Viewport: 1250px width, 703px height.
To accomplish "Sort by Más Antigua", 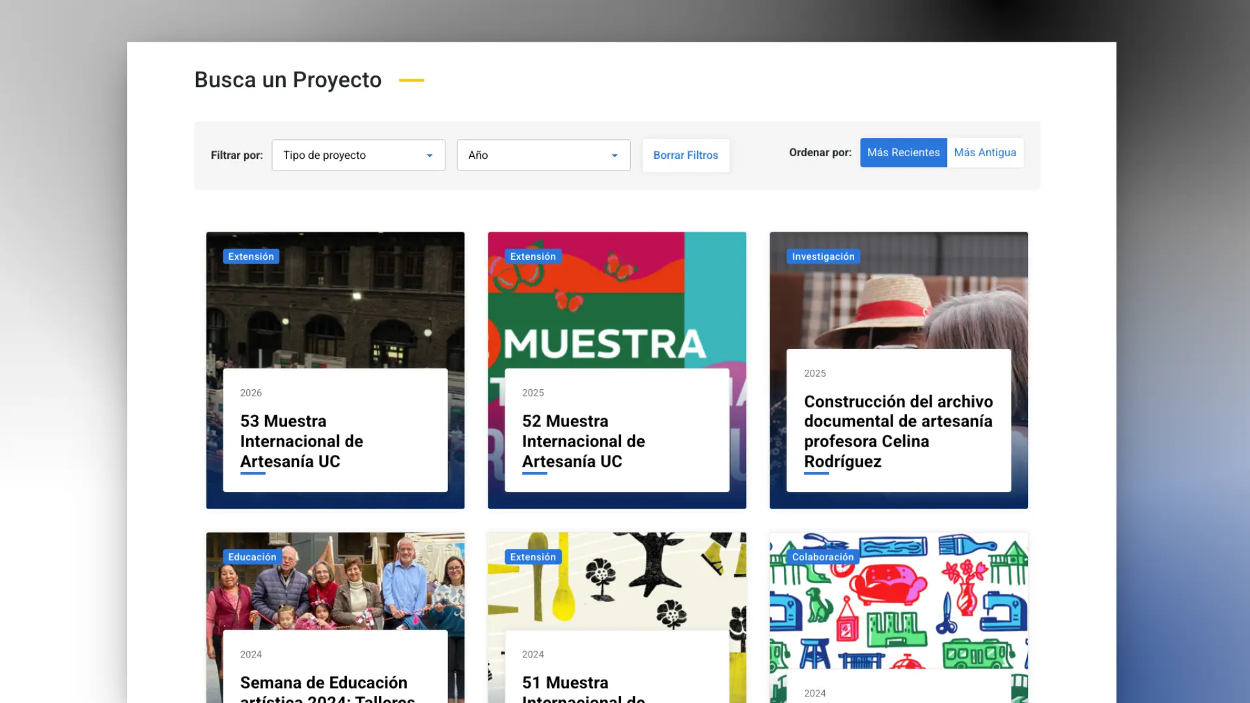I will point(985,152).
